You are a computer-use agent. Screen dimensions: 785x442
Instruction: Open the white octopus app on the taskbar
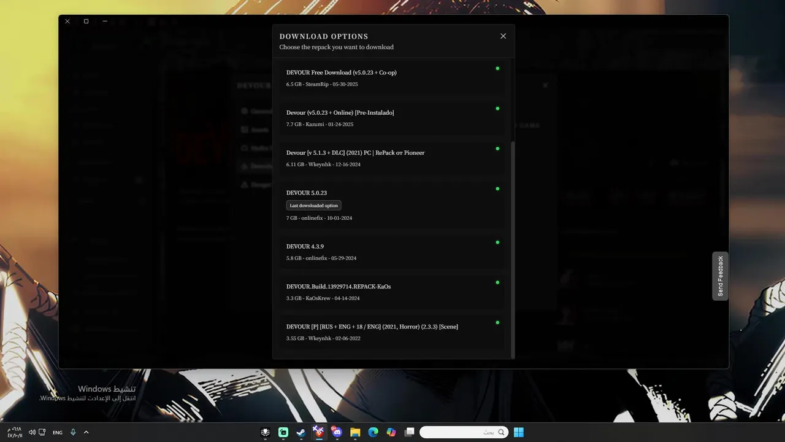(265, 432)
